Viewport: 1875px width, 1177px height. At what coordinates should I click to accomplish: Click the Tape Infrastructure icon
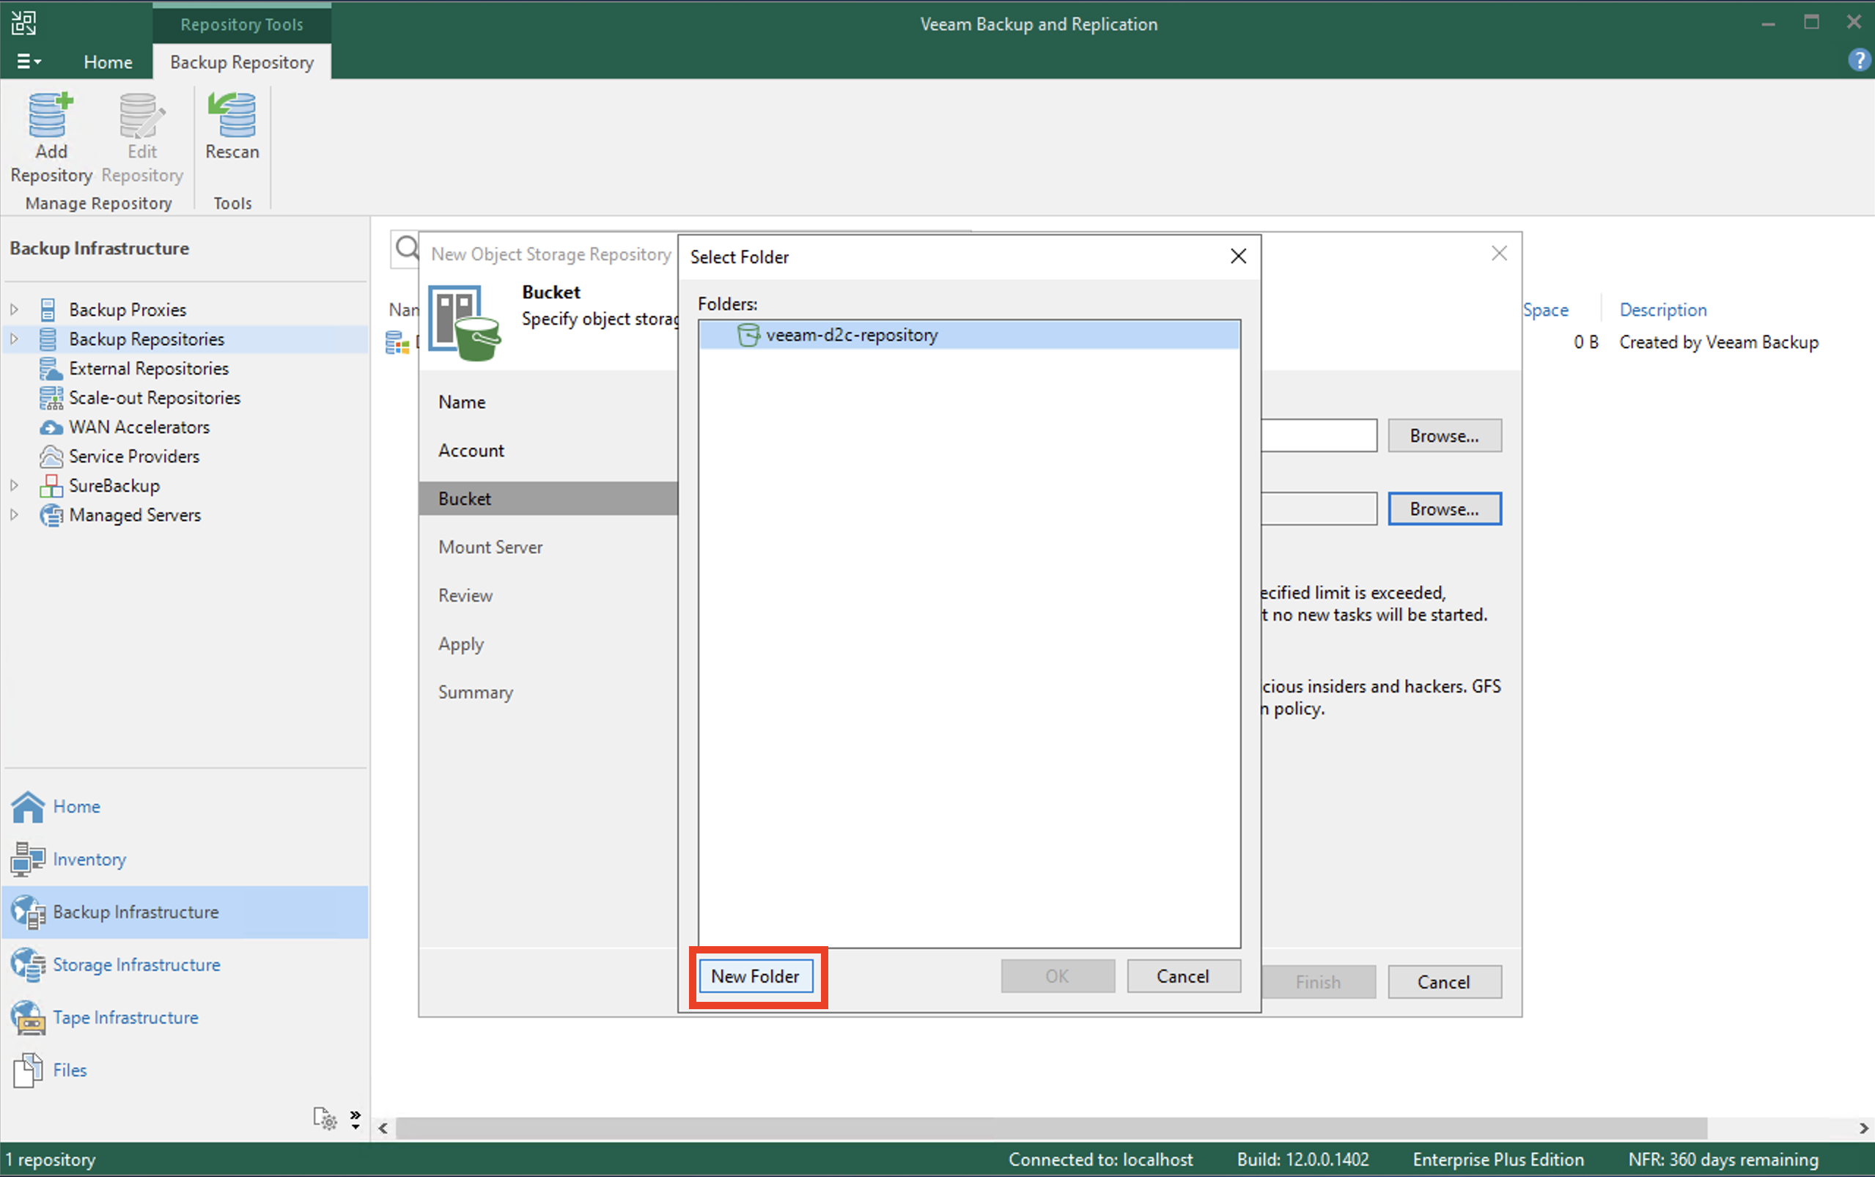(28, 1017)
